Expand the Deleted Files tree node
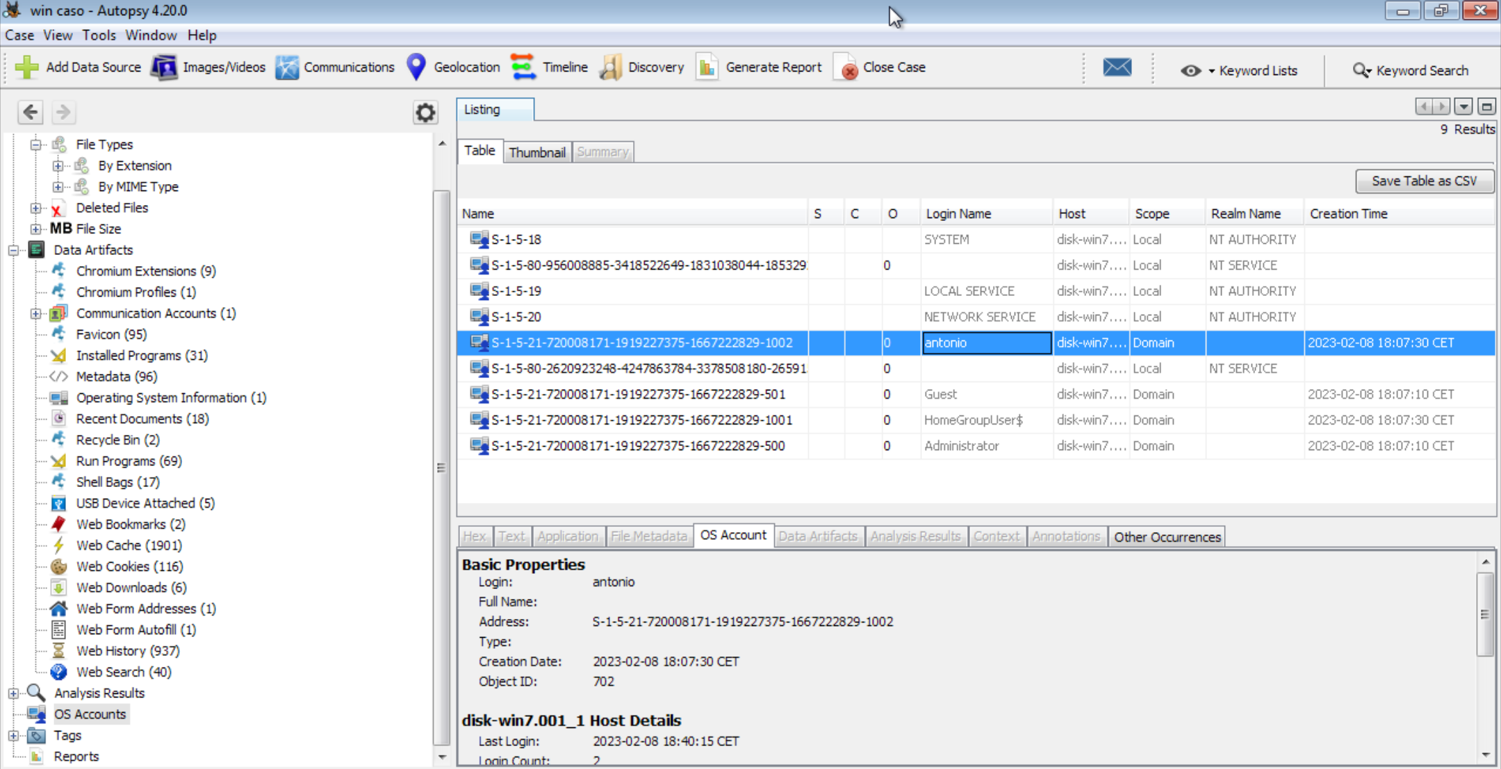 (x=35, y=208)
